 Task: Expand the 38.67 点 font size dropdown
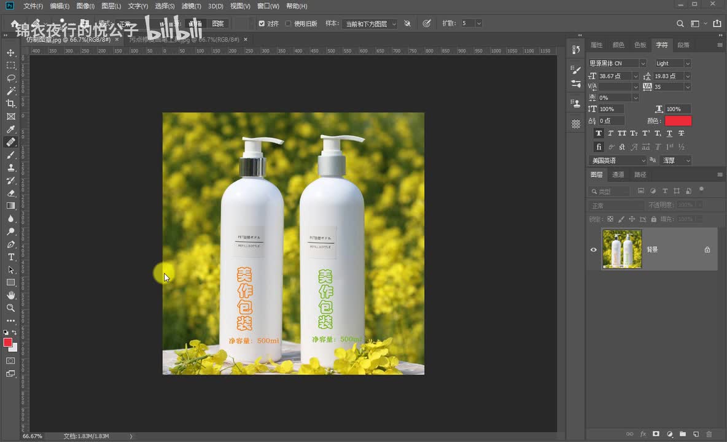(635, 76)
